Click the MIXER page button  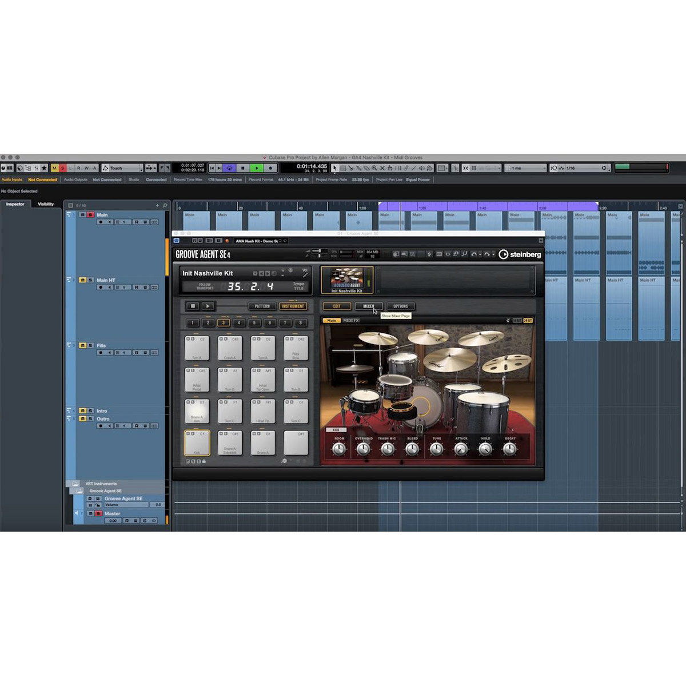(369, 306)
